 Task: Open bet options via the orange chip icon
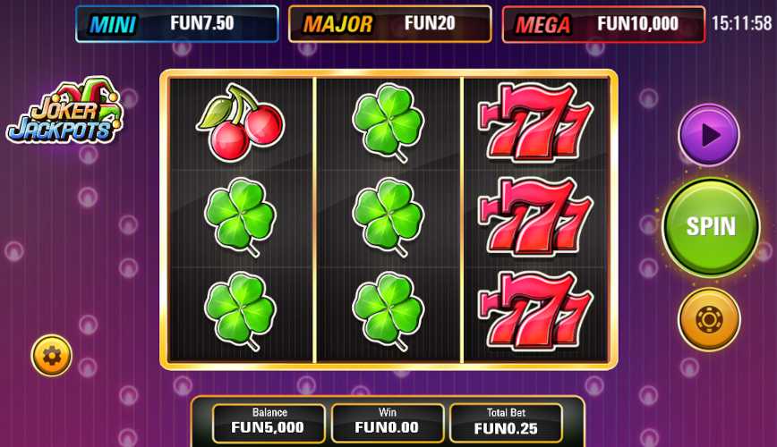(709, 320)
